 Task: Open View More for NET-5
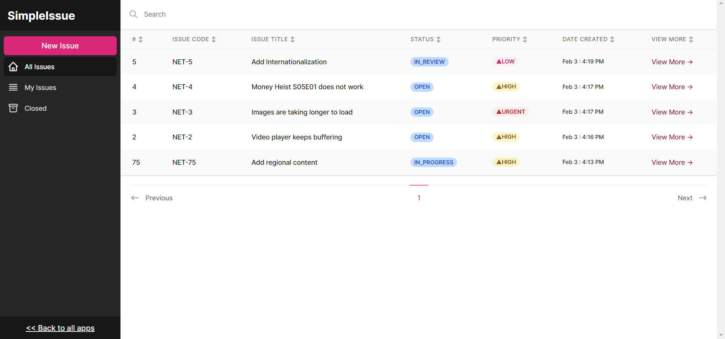(x=672, y=62)
